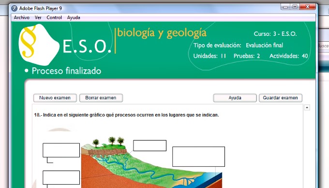Minimize the Flash Player window

pos(285,7)
